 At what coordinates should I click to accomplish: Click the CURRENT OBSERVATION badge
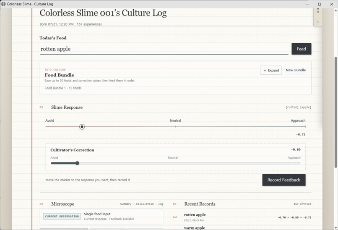click(62, 217)
